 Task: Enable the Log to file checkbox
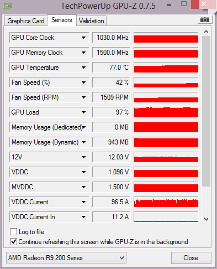click(13, 232)
